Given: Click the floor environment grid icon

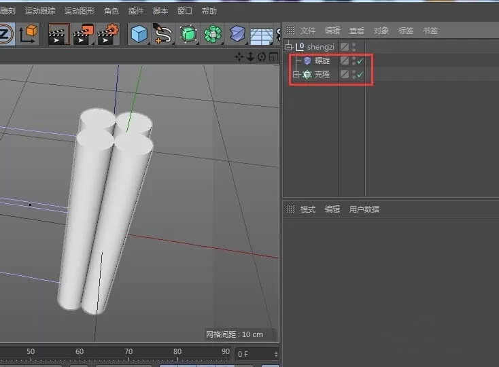Looking at the screenshot, I should point(262,36).
